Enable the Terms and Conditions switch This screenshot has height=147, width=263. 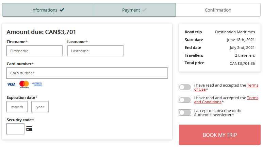(x=185, y=100)
